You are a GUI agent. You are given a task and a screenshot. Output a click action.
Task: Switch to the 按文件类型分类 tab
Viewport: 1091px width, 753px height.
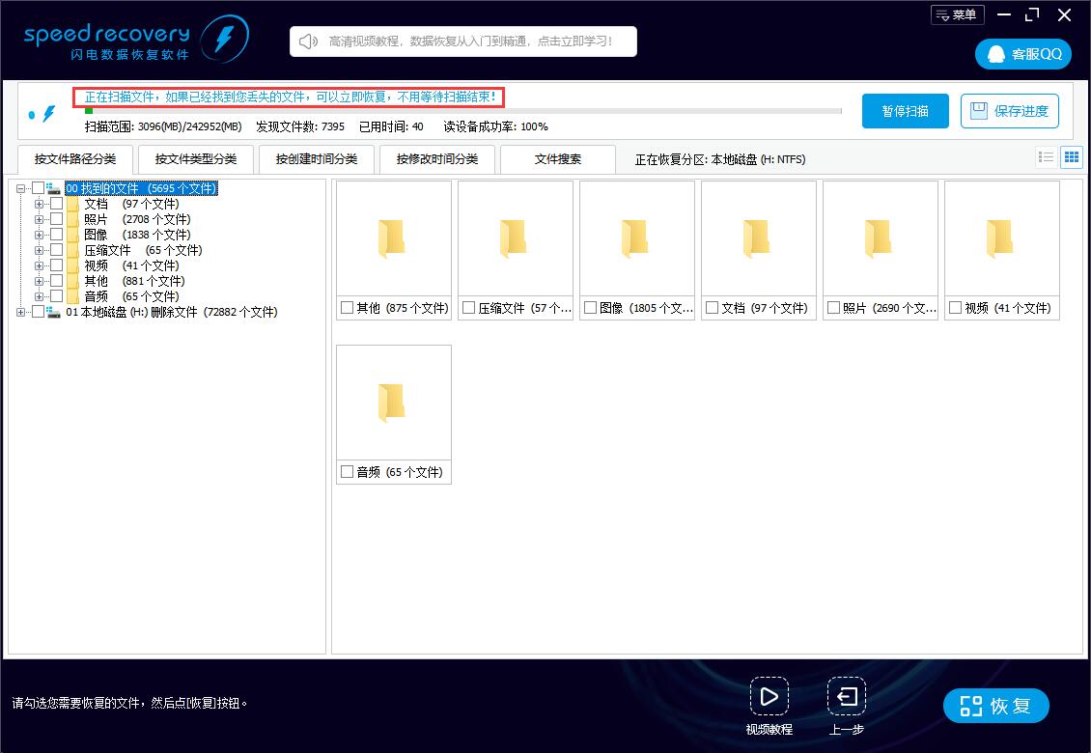(195, 158)
